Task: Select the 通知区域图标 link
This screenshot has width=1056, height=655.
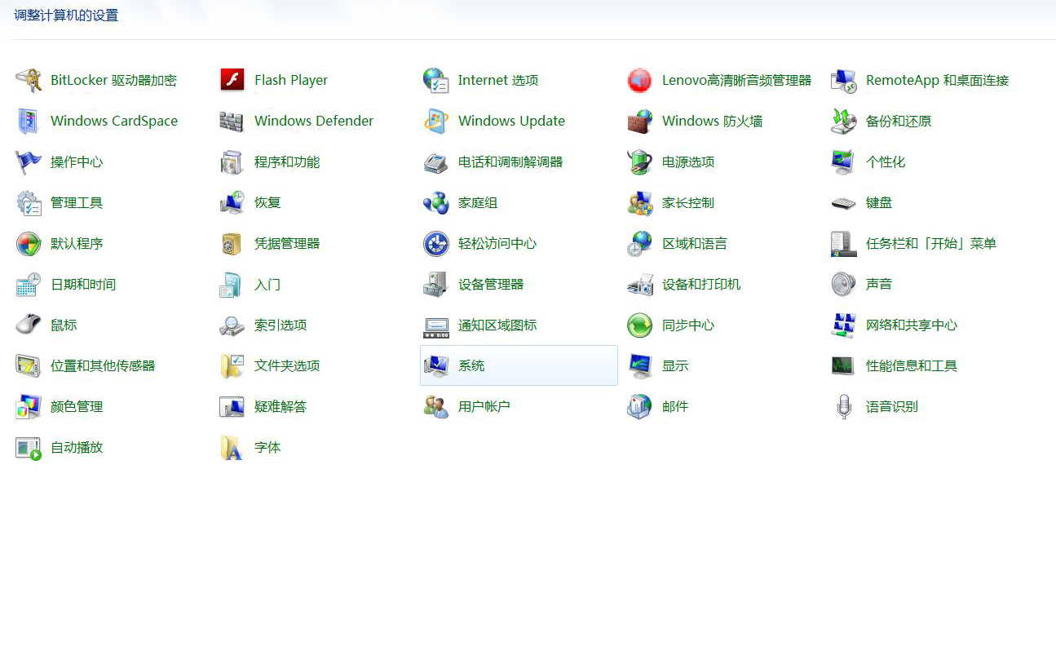Action: [x=497, y=325]
